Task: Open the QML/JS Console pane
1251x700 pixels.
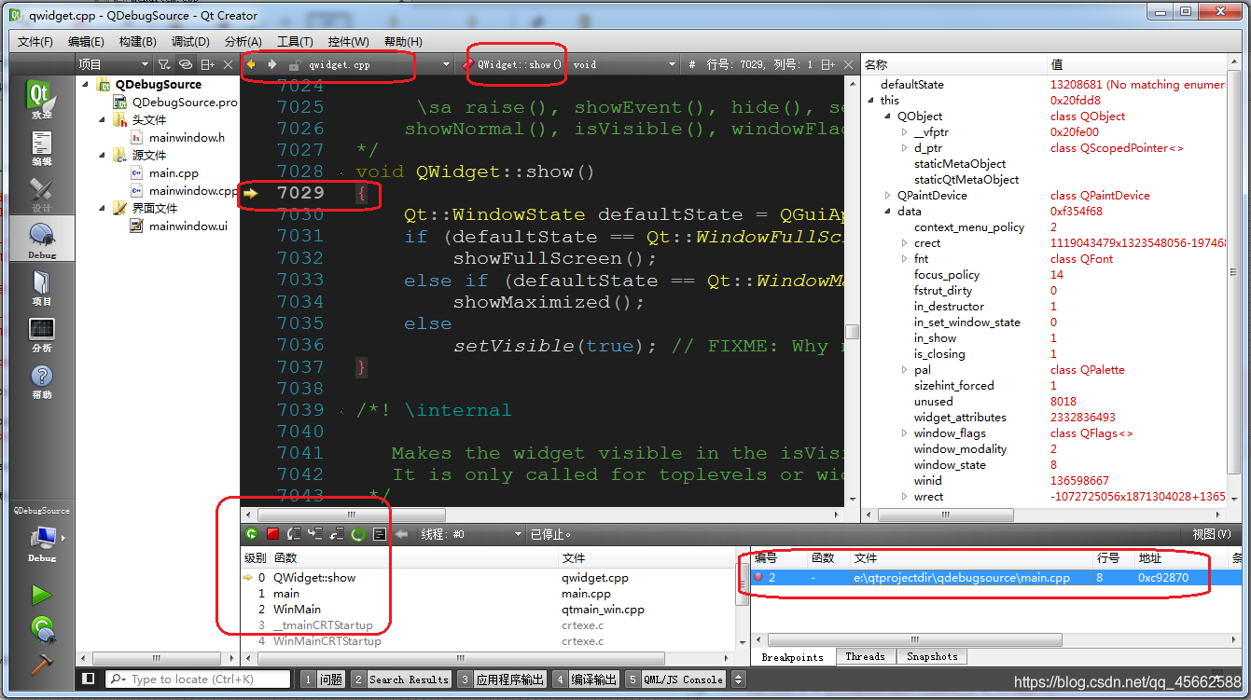Action: tap(675, 679)
